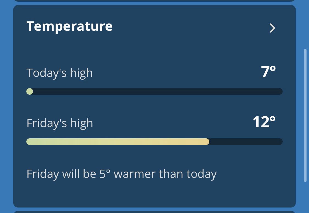Click the word "today" in the summary sentence
This screenshot has height=213, width=309.
[201, 174]
